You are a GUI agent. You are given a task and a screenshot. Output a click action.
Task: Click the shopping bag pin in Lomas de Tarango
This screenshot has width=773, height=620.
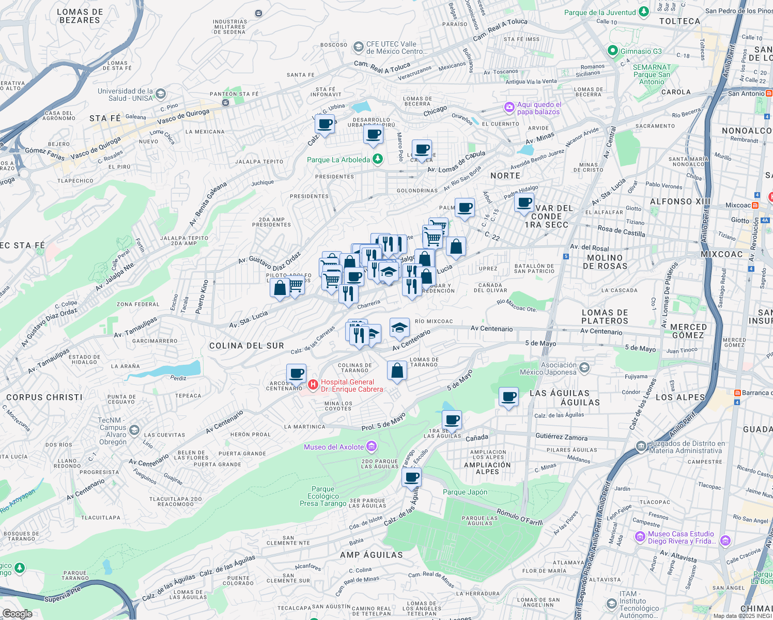click(397, 371)
